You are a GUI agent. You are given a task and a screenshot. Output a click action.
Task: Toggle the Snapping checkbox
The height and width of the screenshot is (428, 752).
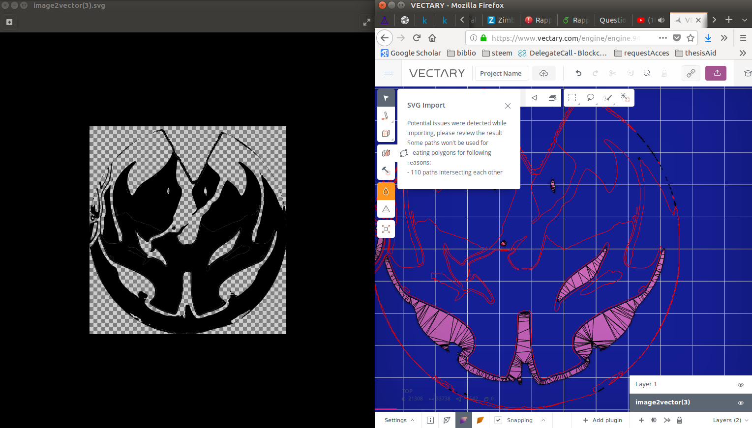(x=498, y=420)
